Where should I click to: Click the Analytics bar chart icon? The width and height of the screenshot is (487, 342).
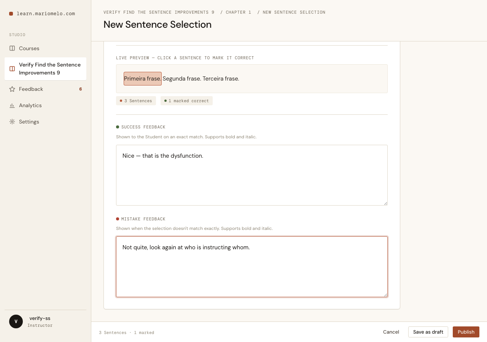click(12, 105)
